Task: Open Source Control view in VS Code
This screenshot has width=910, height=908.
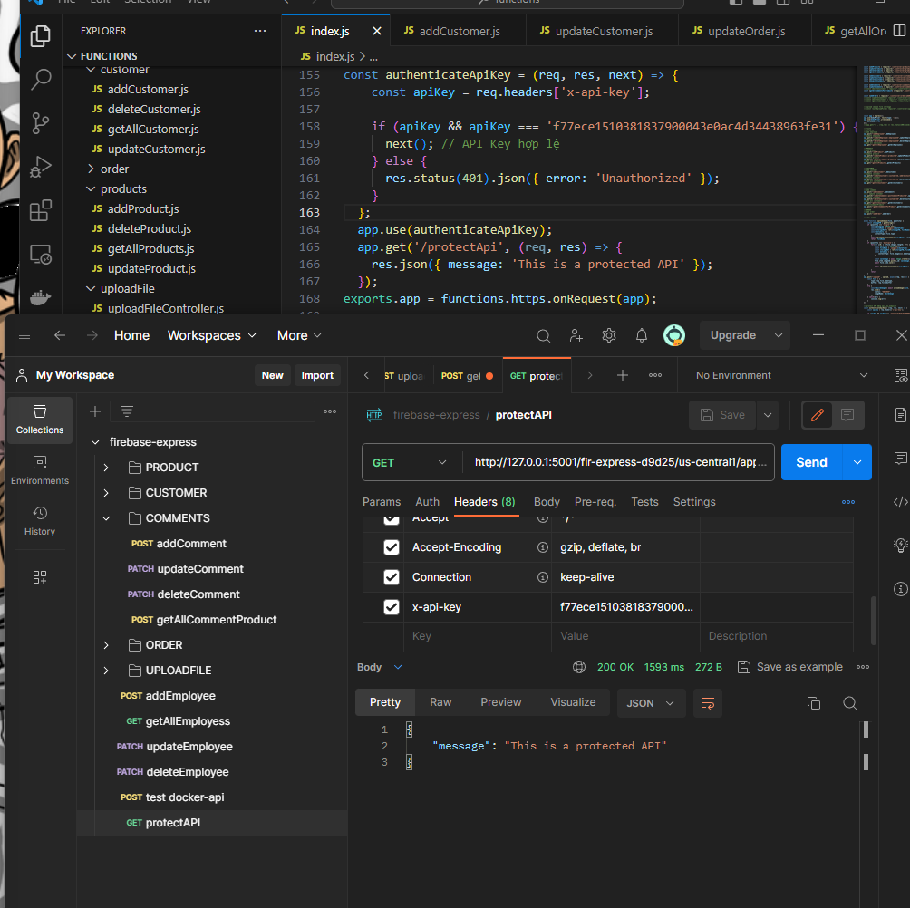Action: coord(41,122)
